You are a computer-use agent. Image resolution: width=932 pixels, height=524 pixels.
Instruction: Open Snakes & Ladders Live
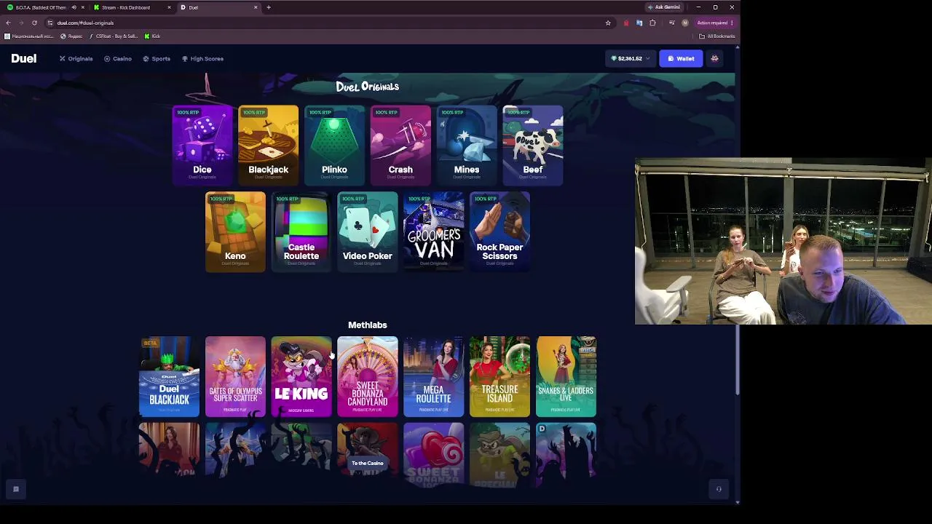click(x=566, y=376)
